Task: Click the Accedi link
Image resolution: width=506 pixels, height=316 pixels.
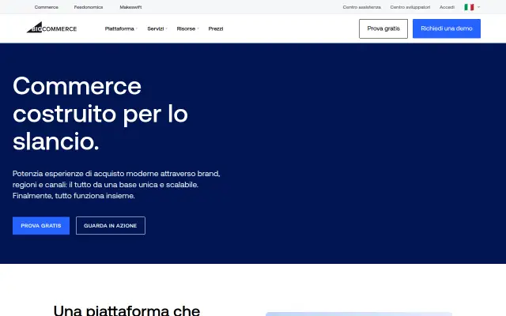Action: click(x=447, y=7)
